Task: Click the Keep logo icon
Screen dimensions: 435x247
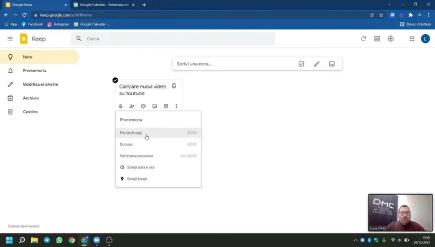Action: 24,39
